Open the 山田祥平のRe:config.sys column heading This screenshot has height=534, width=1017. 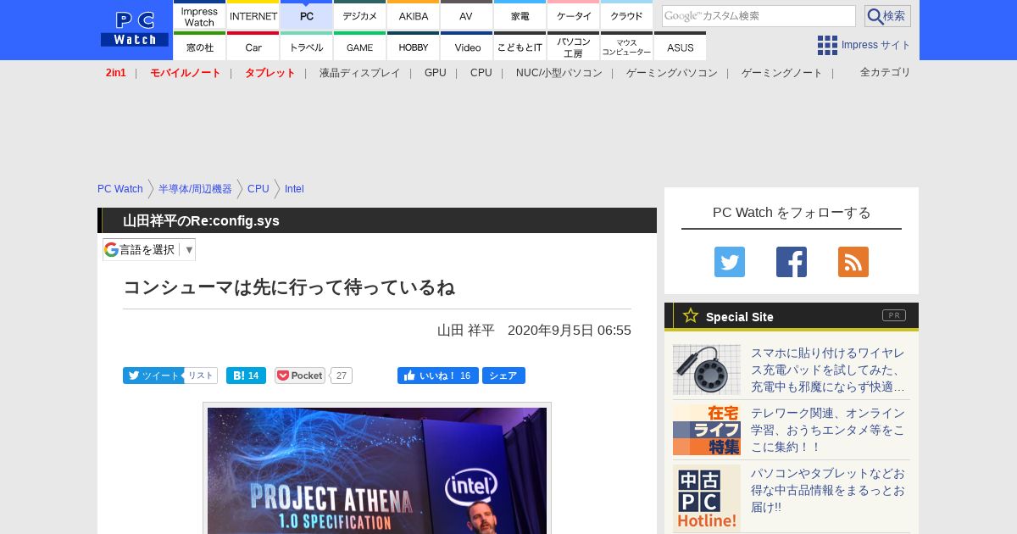(x=201, y=220)
